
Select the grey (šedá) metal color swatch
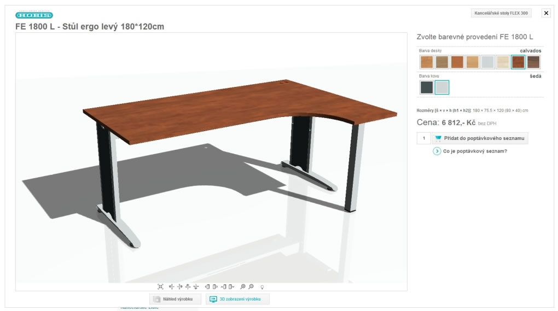coord(441,87)
